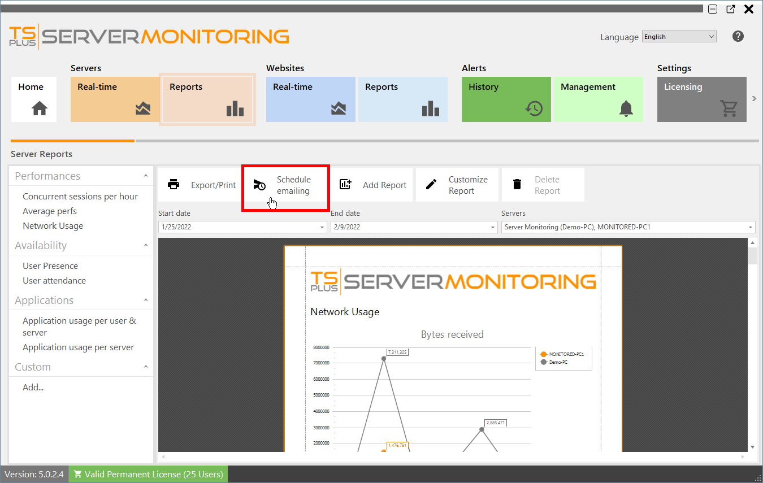This screenshot has width=763, height=483.
Task: Select the Network Usage report
Action: tap(53, 225)
